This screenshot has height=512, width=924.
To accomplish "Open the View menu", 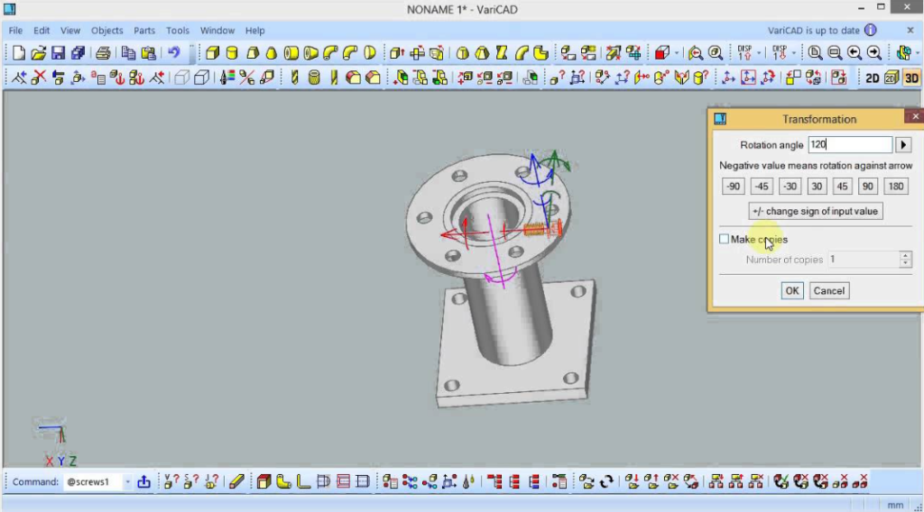I will tap(69, 30).
